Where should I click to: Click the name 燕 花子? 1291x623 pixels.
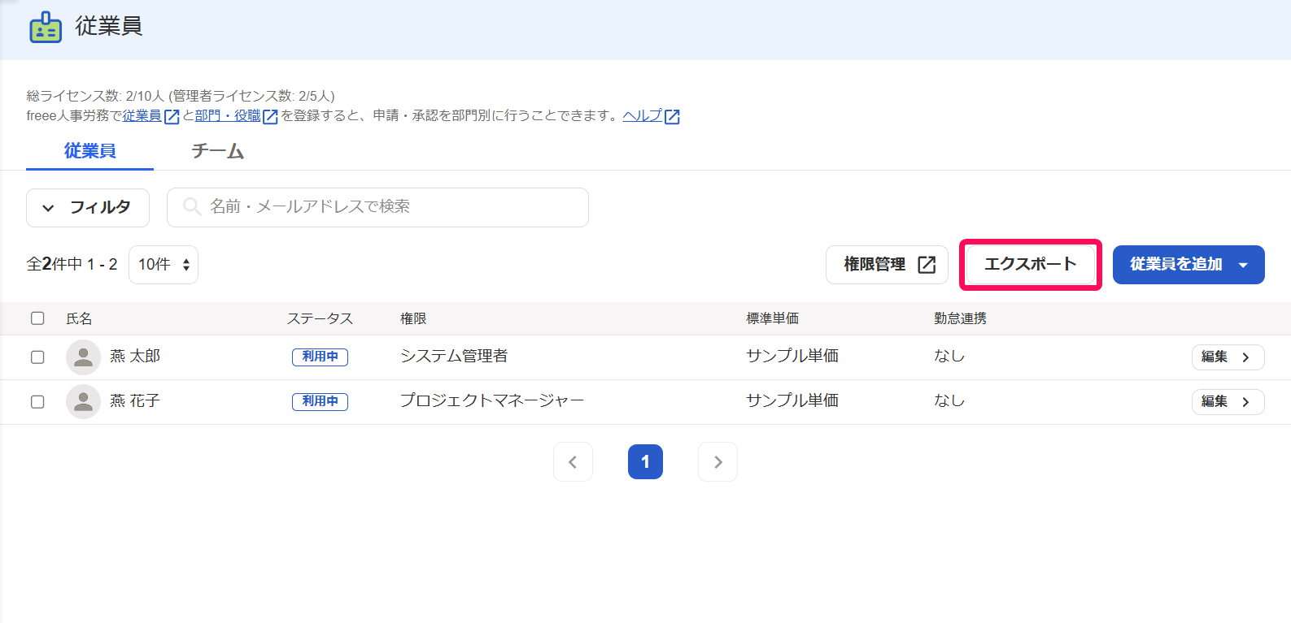coord(135,401)
